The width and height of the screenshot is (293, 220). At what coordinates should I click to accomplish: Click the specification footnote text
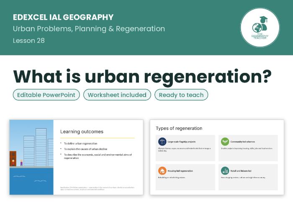click(x=97, y=189)
